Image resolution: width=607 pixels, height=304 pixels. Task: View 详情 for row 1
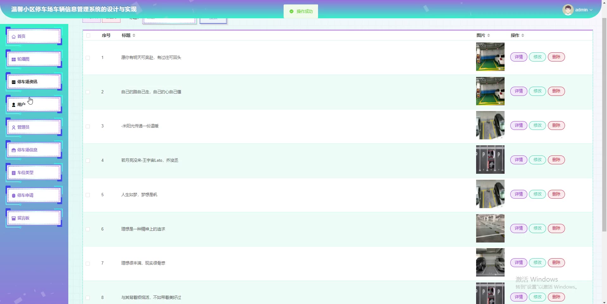click(519, 57)
